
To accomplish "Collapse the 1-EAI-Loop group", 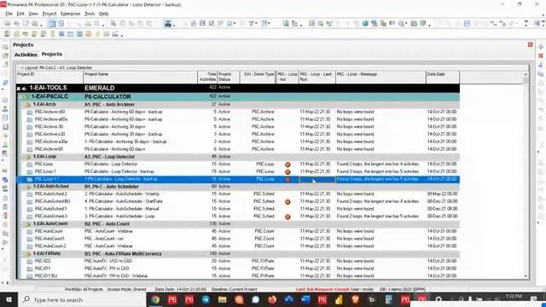I will coord(23,157).
